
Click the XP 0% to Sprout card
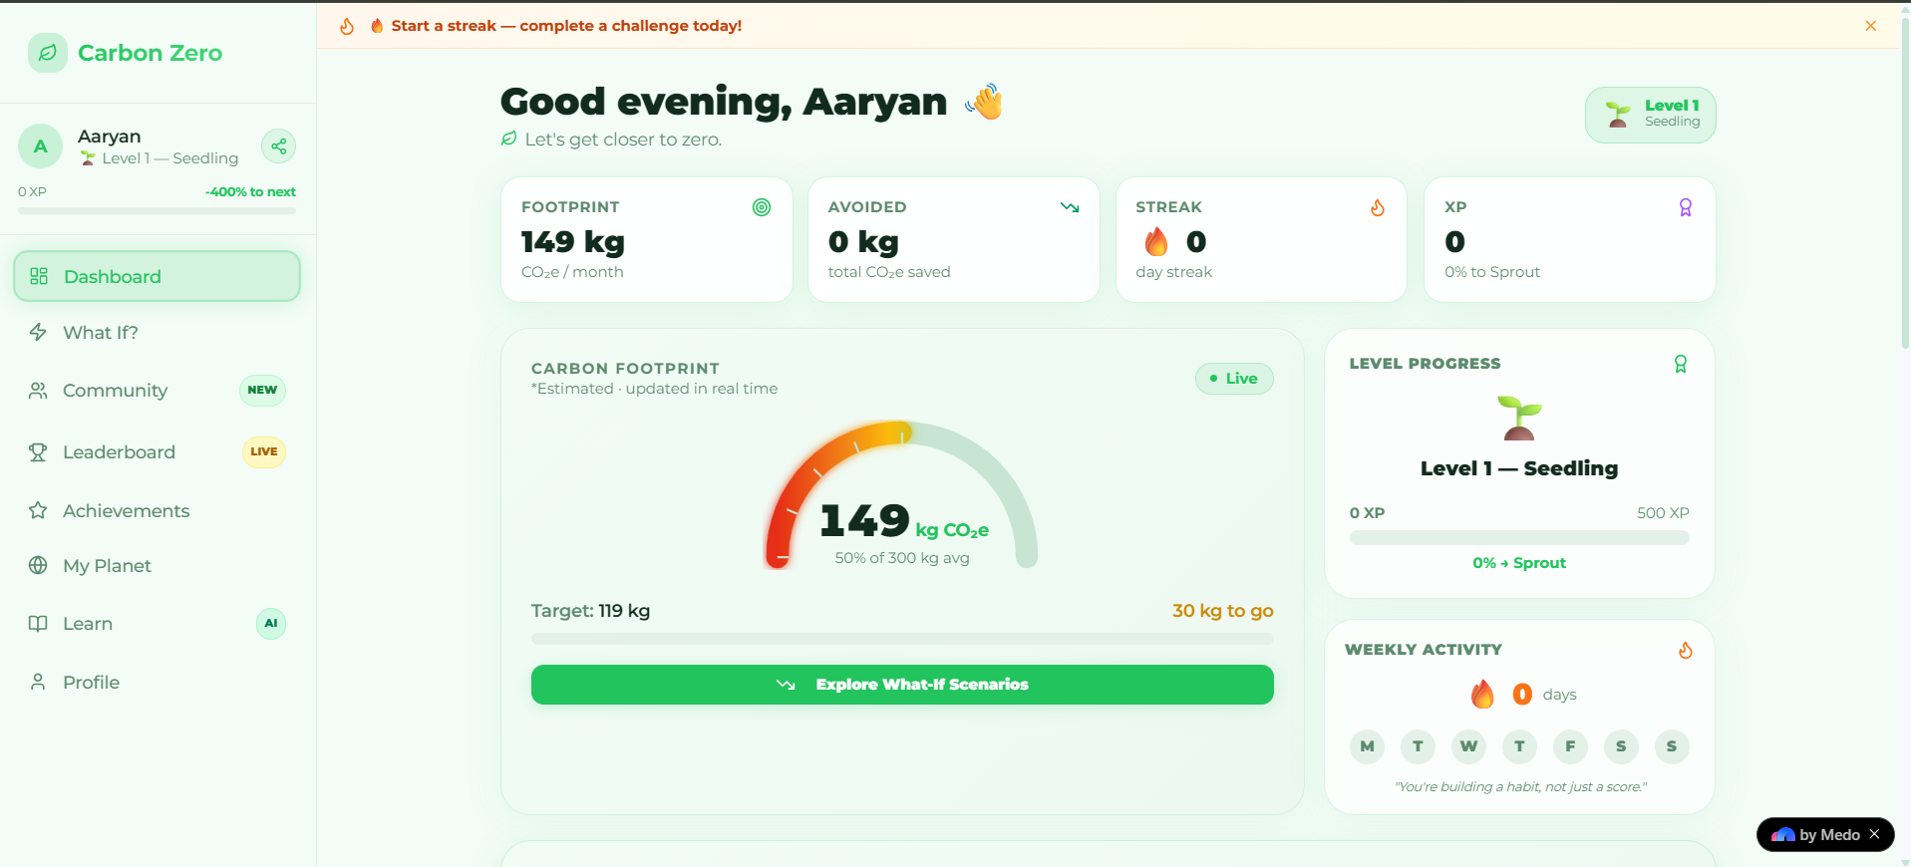point(1570,239)
